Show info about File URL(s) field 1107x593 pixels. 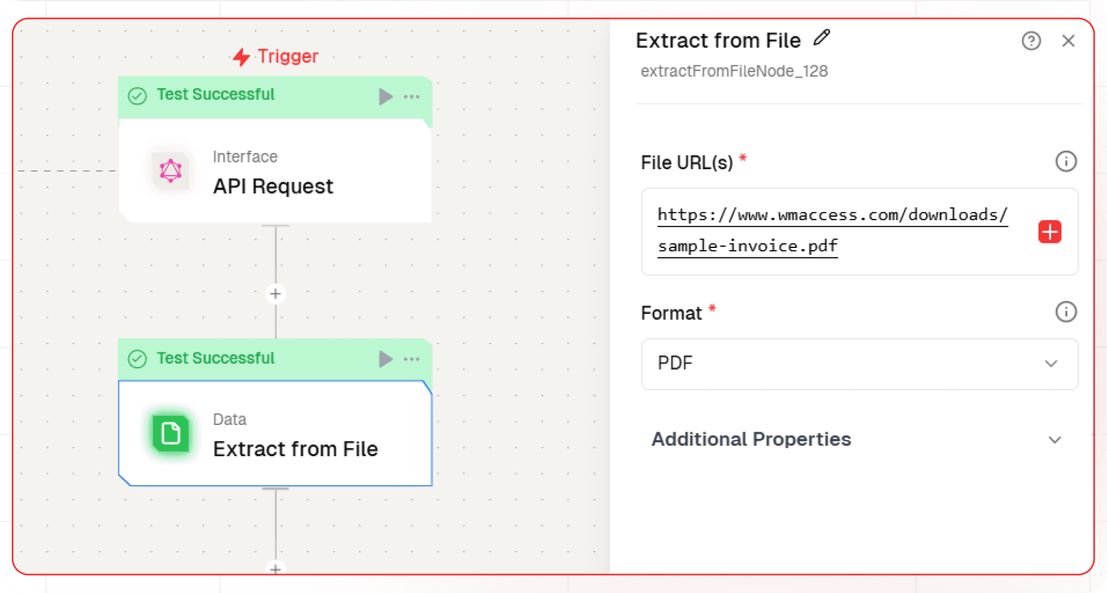1066,162
